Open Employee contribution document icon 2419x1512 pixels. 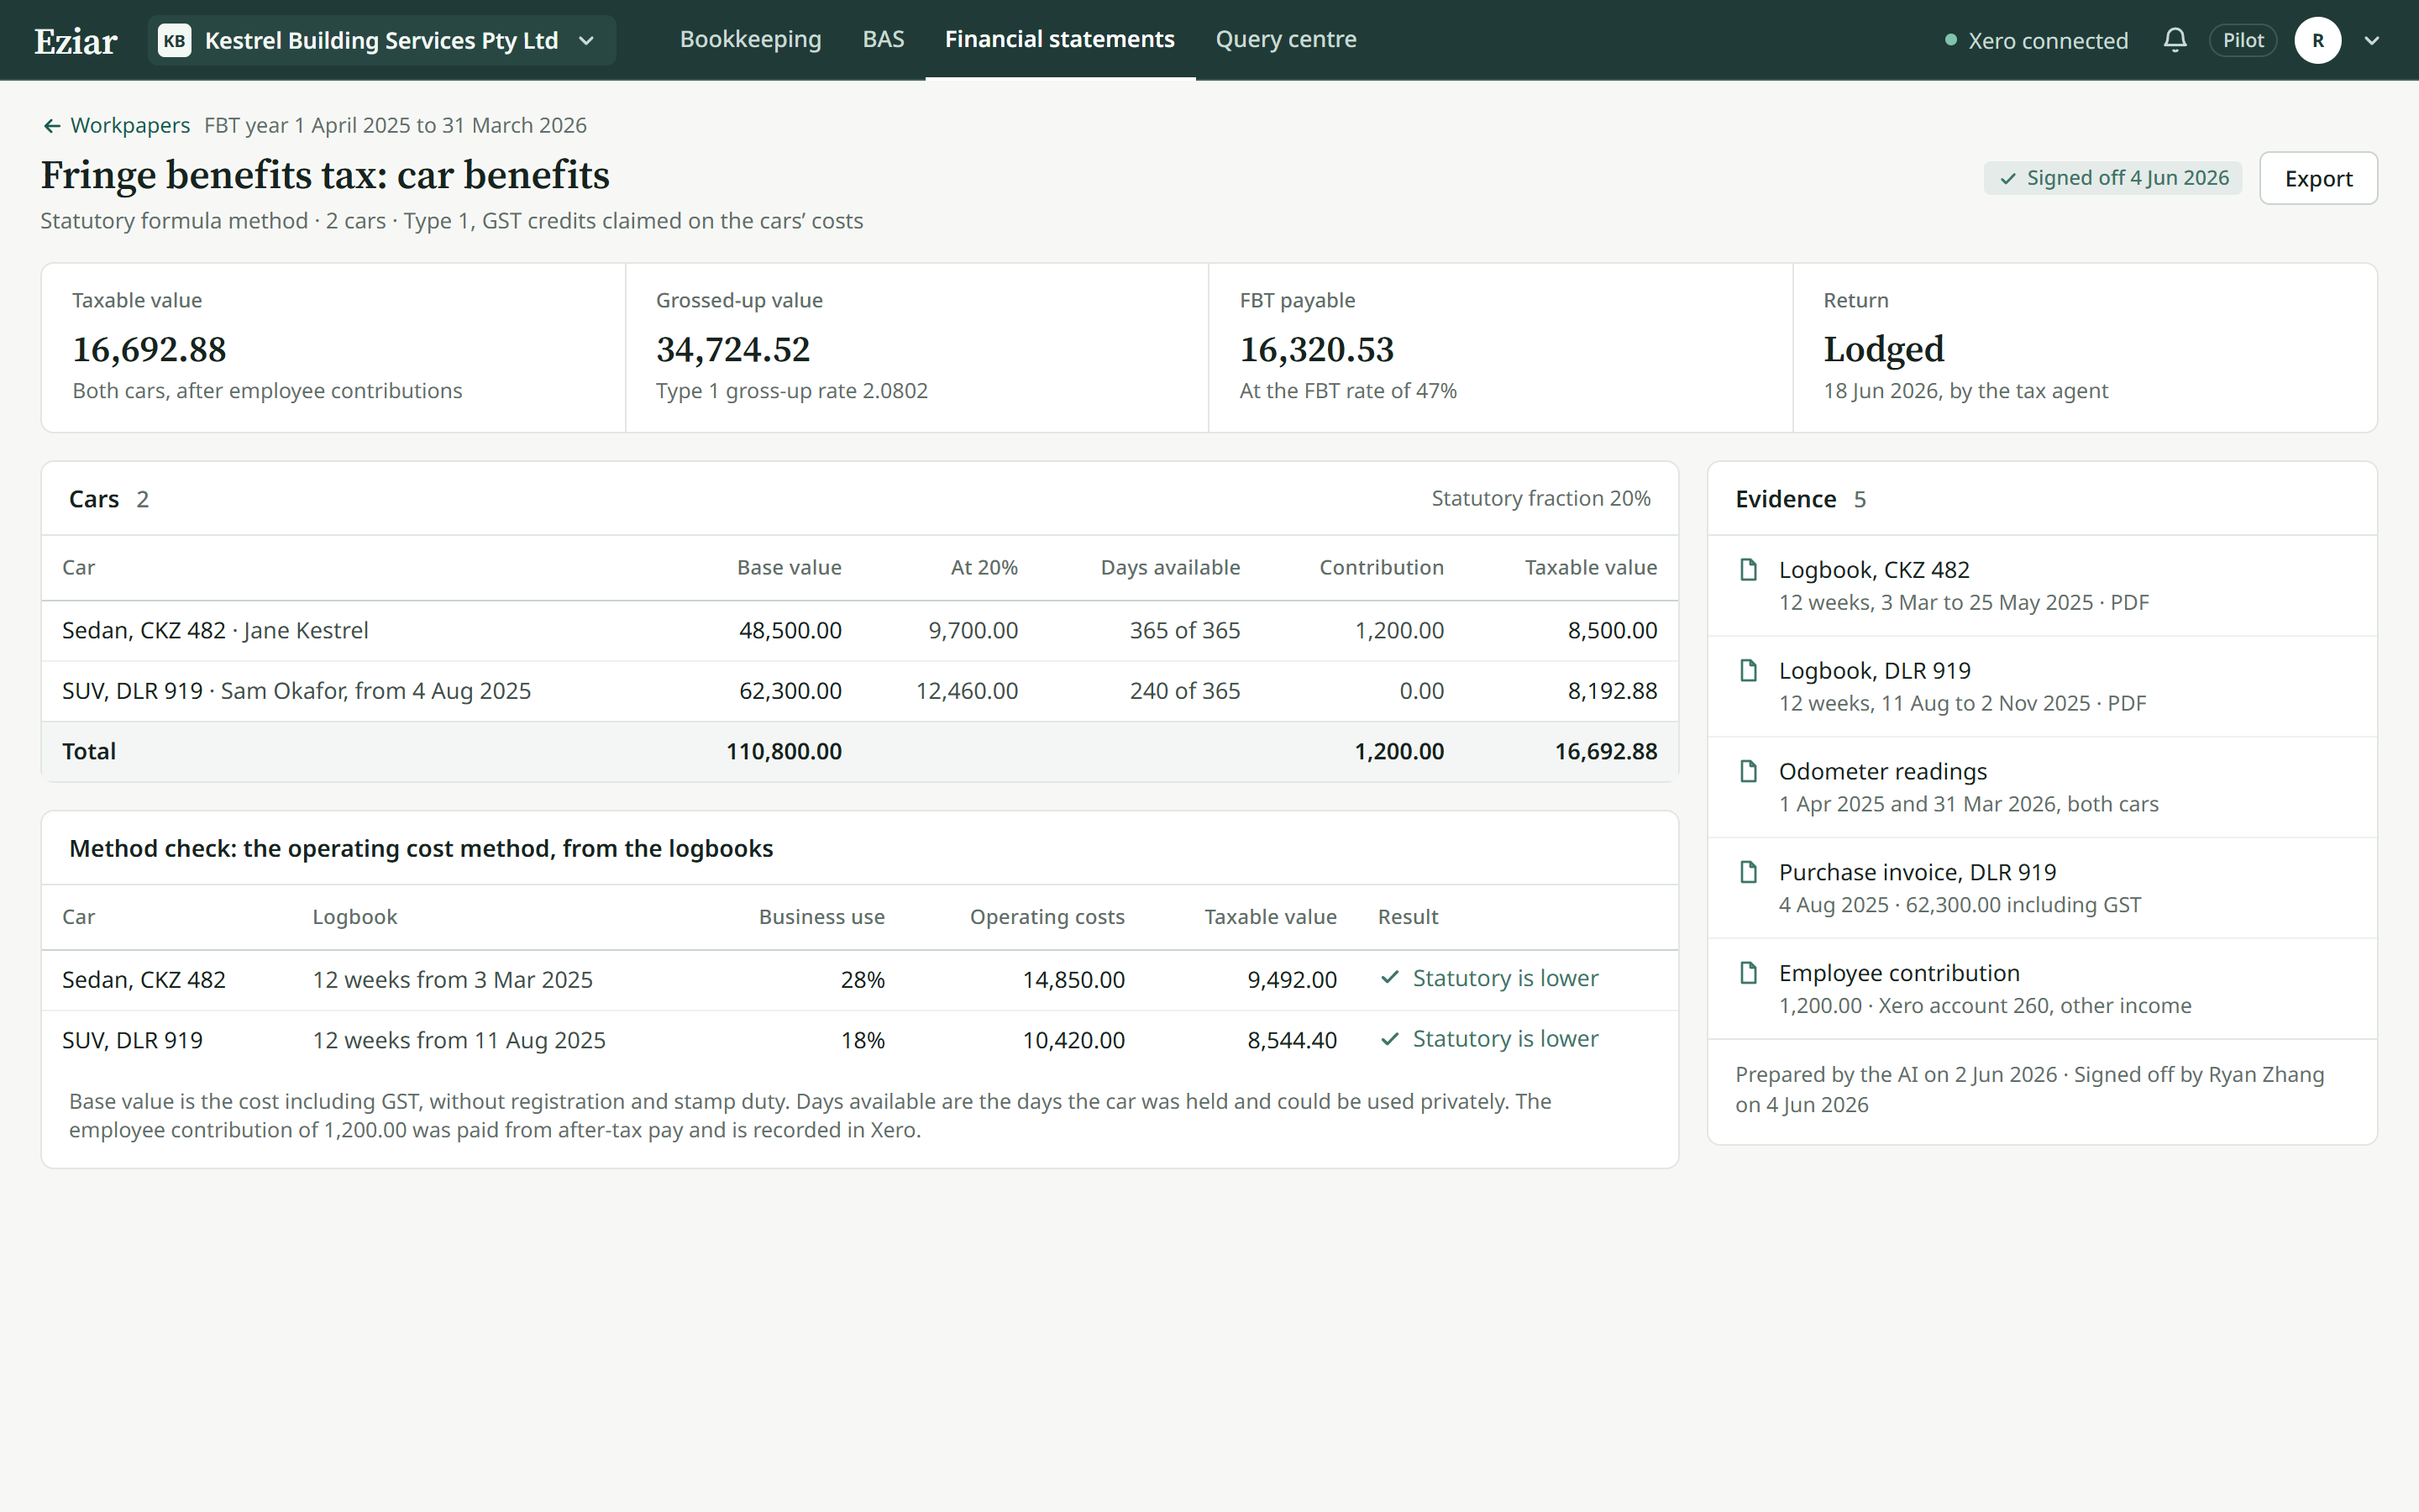(x=1748, y=973)
